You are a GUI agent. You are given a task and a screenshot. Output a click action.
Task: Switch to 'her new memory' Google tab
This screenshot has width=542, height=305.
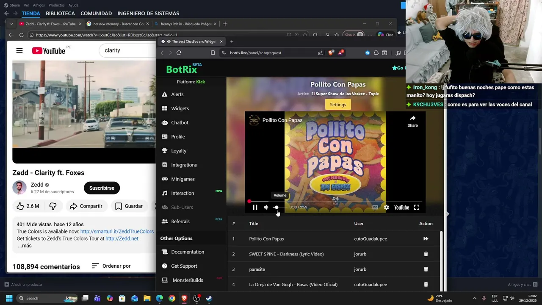(117, 24)
